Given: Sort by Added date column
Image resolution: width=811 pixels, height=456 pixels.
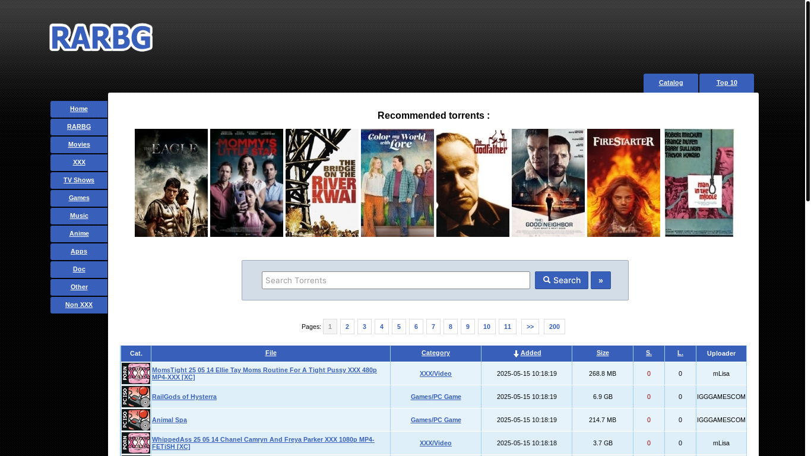Looking at the screenshot, I should [531, 353].
